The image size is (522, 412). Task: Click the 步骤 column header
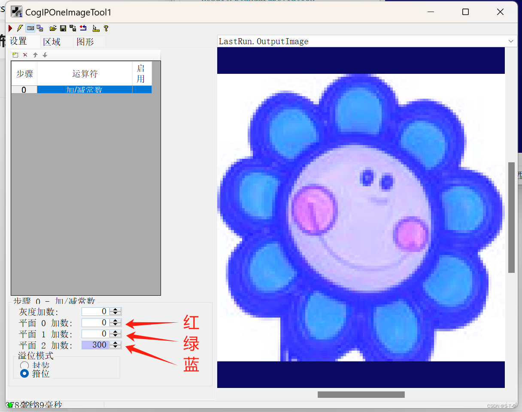24,74
